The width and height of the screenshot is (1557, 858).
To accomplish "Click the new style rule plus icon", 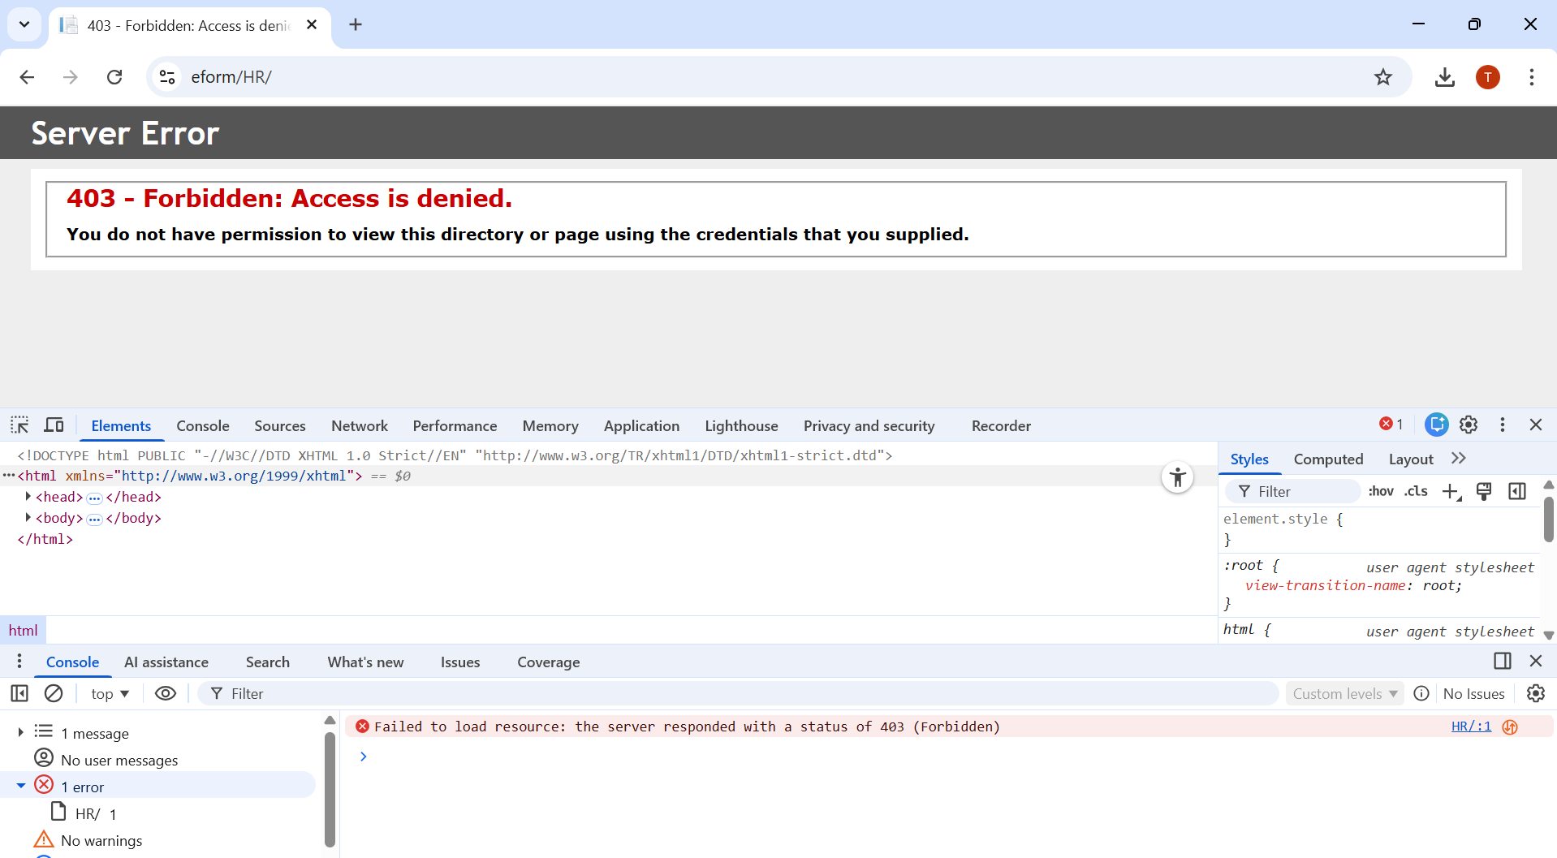I will pos(1451,491).
